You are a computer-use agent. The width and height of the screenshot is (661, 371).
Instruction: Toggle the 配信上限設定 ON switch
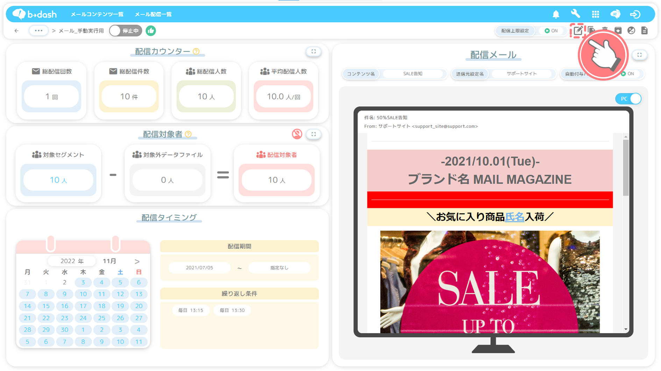point(551,31)
